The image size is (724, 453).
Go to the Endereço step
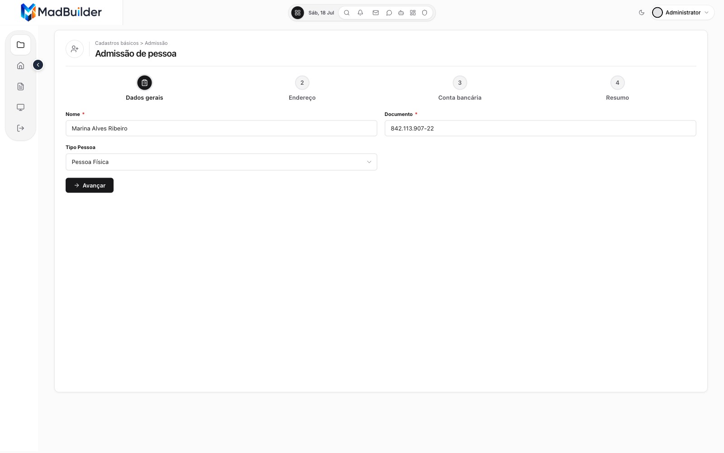[302, 88]
